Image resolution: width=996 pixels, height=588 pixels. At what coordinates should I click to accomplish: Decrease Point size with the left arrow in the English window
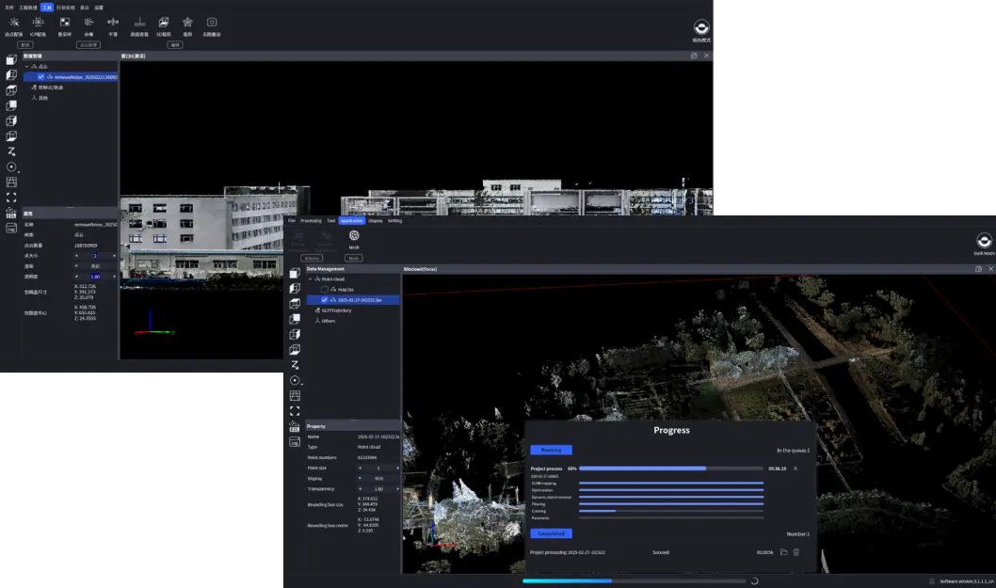[360, 468]
